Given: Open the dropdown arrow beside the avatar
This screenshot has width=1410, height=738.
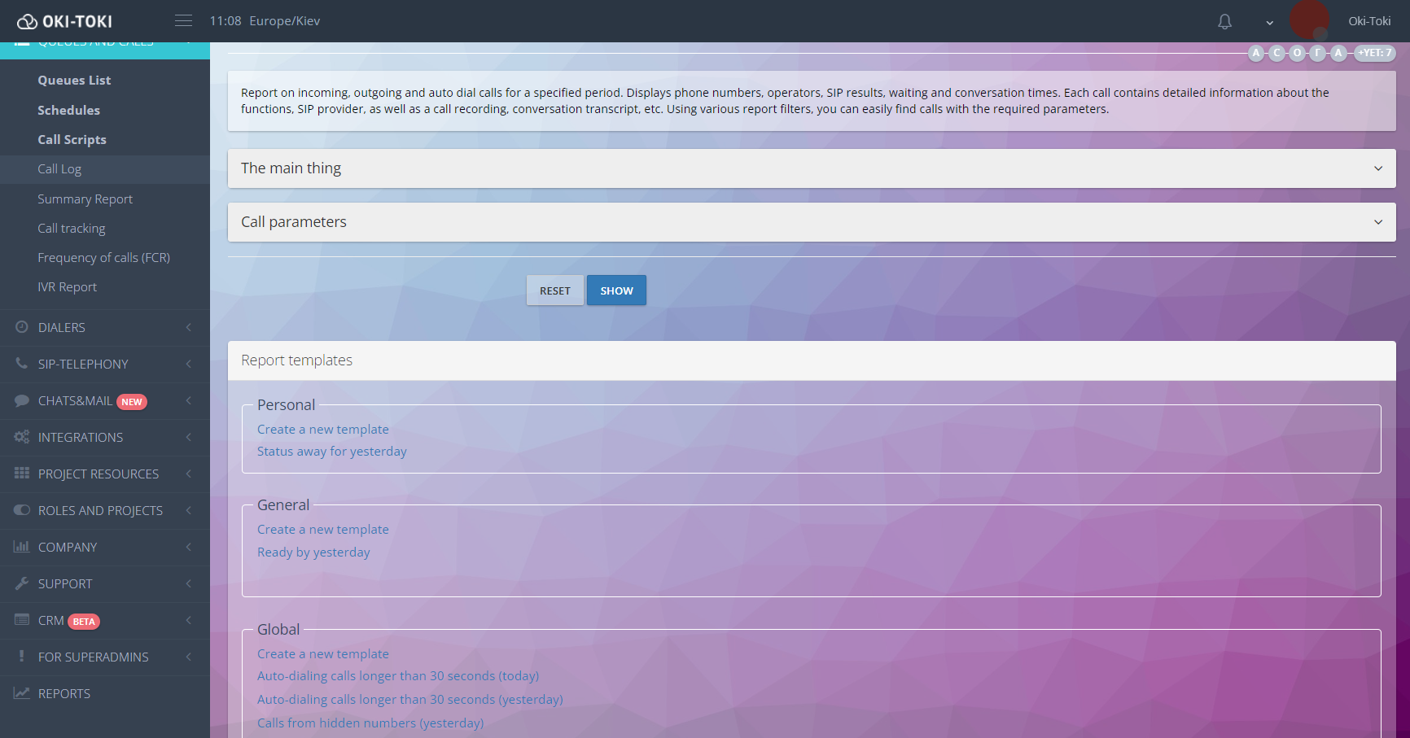Looking at the screenshot, I should [1269, 23].
